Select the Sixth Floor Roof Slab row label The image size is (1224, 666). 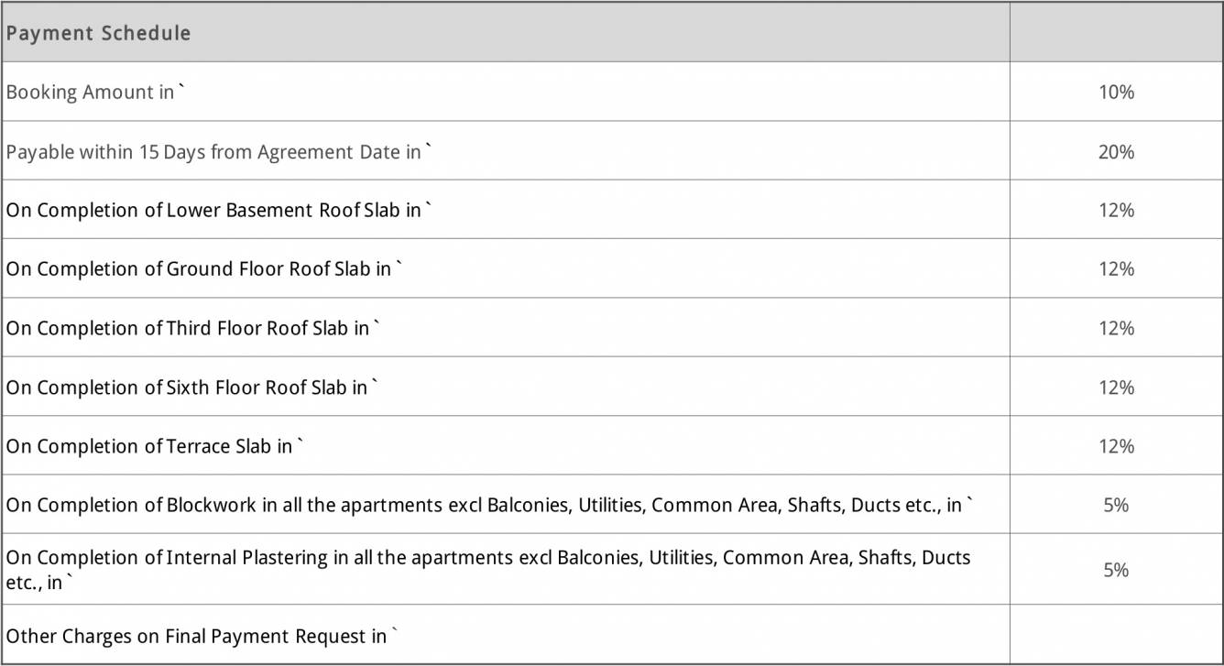click(191, 388)
